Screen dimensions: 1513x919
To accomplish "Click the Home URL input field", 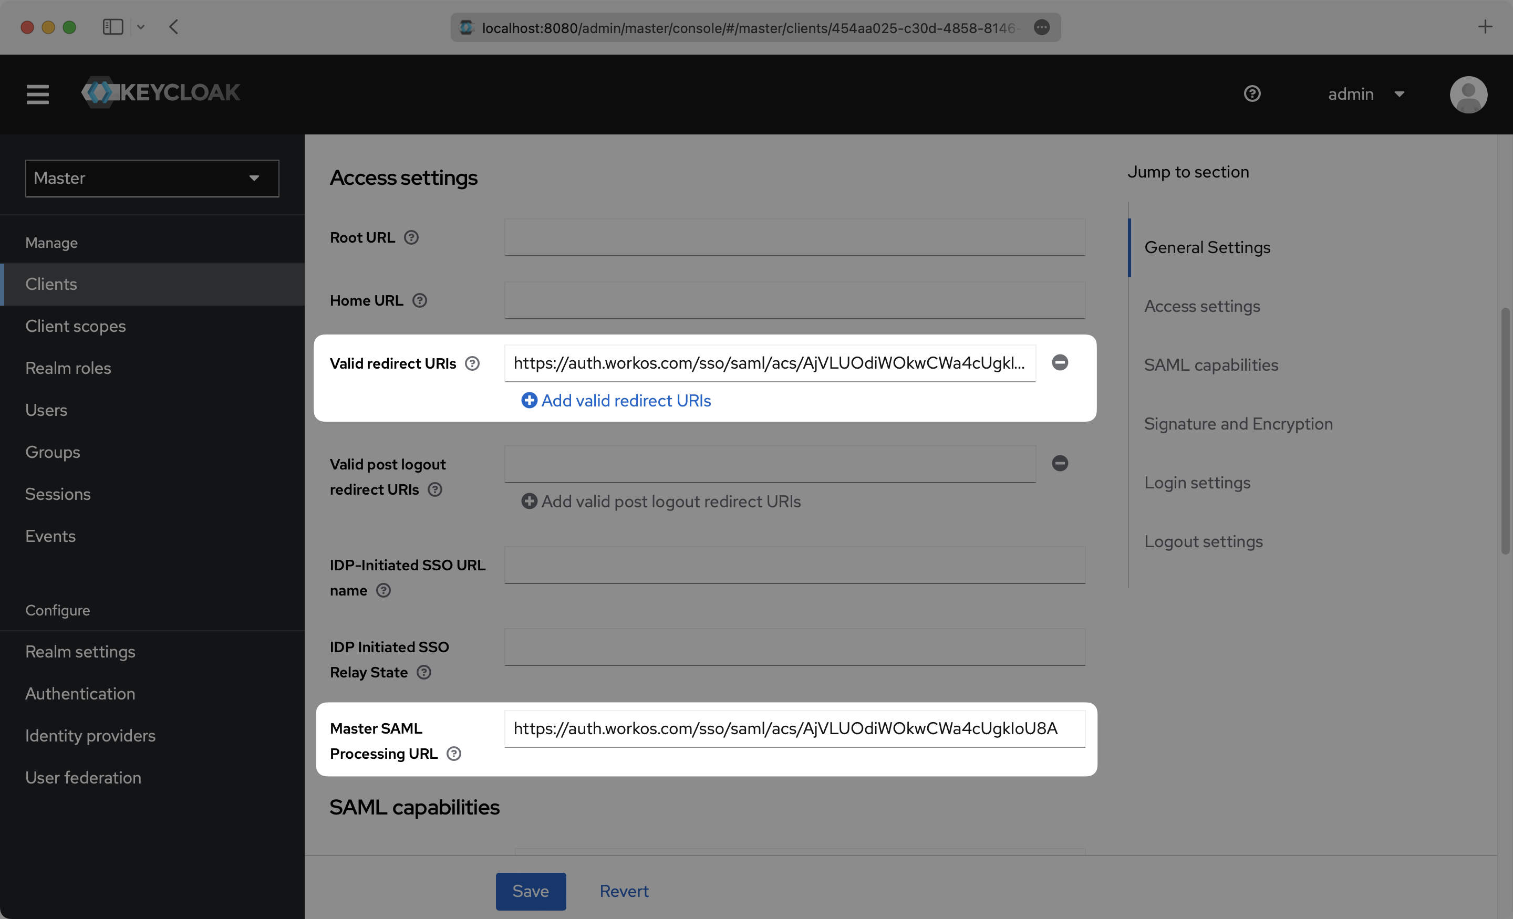I will coord(794,300).
